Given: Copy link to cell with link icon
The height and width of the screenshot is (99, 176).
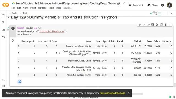Looking at the screenshot, I should click(x=148, y=25).
